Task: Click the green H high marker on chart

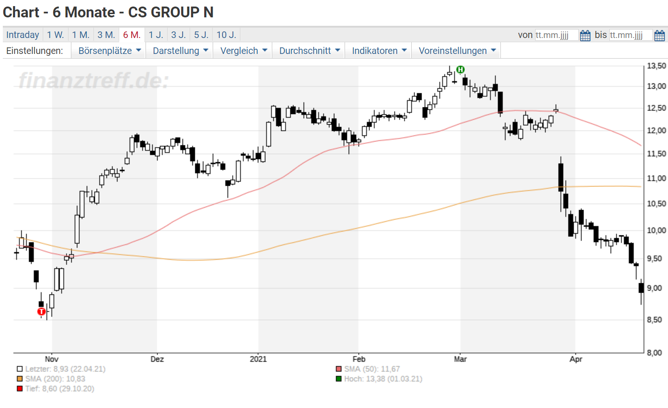Action: tap(461, 69)
